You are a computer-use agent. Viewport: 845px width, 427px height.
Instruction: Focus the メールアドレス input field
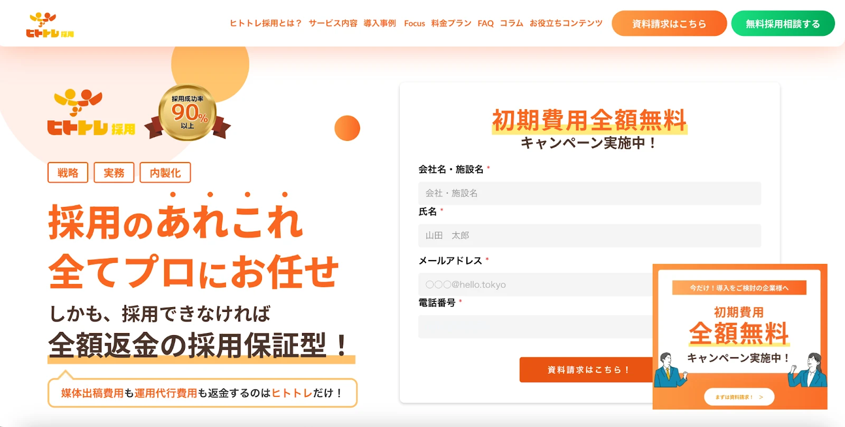point(536,284)
